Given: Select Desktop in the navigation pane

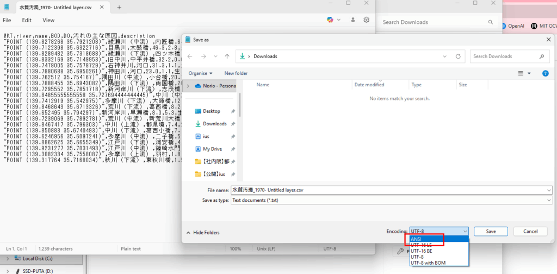Looking at the screenshot, I should 211,111.
